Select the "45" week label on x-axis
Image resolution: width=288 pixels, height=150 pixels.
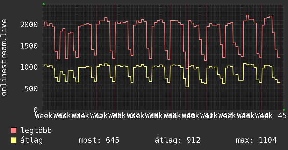(x=282, y=115)
